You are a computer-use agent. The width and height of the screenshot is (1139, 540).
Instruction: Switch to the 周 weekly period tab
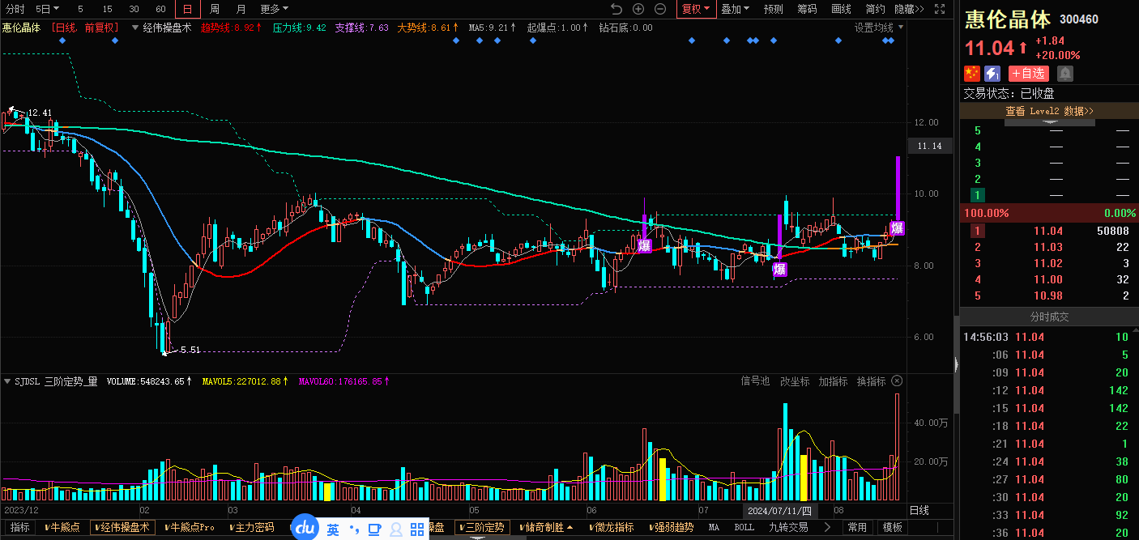tap(214, 9)
